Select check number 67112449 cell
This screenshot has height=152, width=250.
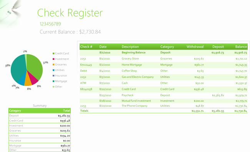coord(86,65)
